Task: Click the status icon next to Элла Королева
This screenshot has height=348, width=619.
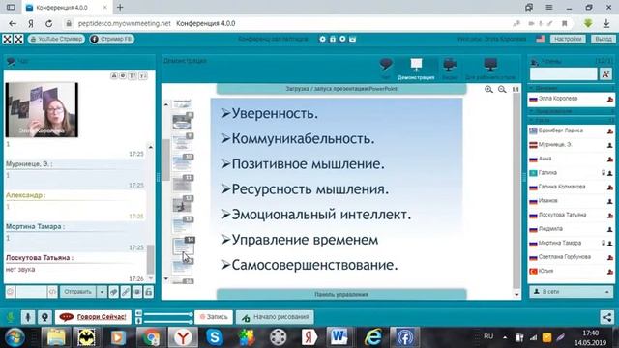Action: point(610,99)
